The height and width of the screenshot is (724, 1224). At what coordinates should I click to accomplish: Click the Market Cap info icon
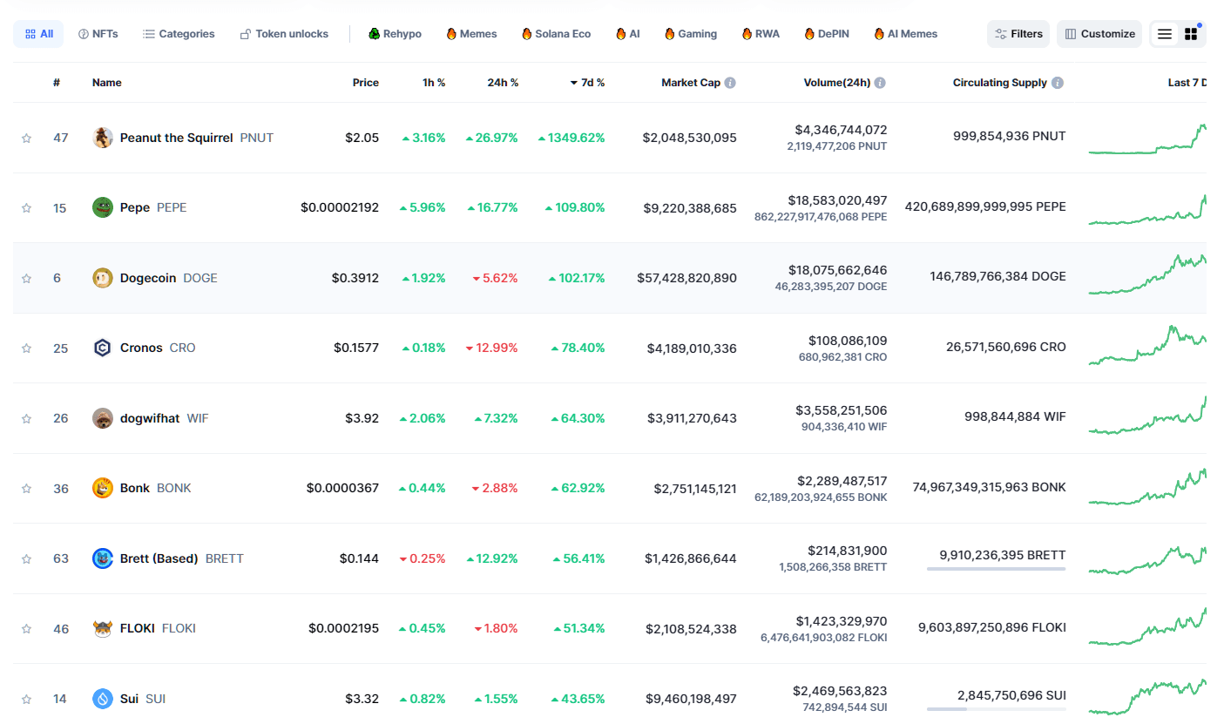pyautogui.click(x=730, y=83)
